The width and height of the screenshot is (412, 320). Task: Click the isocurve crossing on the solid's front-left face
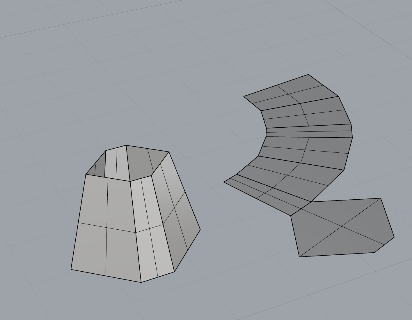107,227
